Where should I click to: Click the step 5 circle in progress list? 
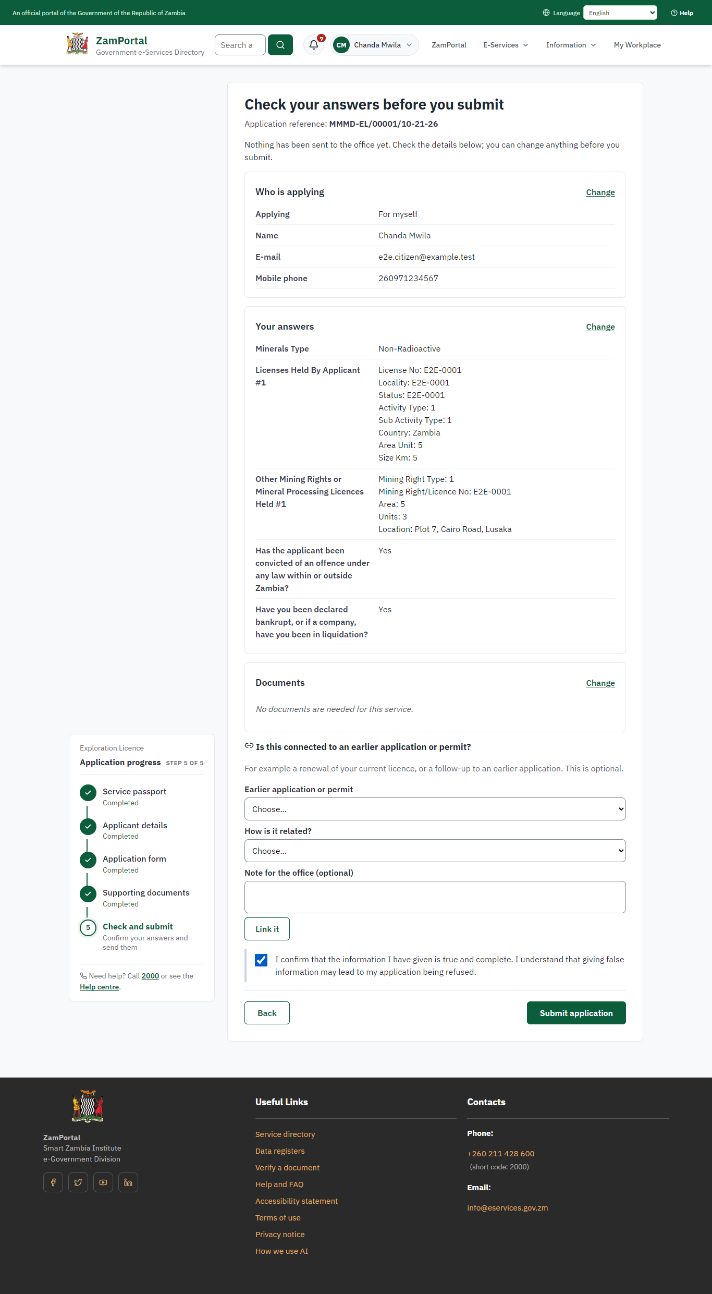(x=88, y=927)
